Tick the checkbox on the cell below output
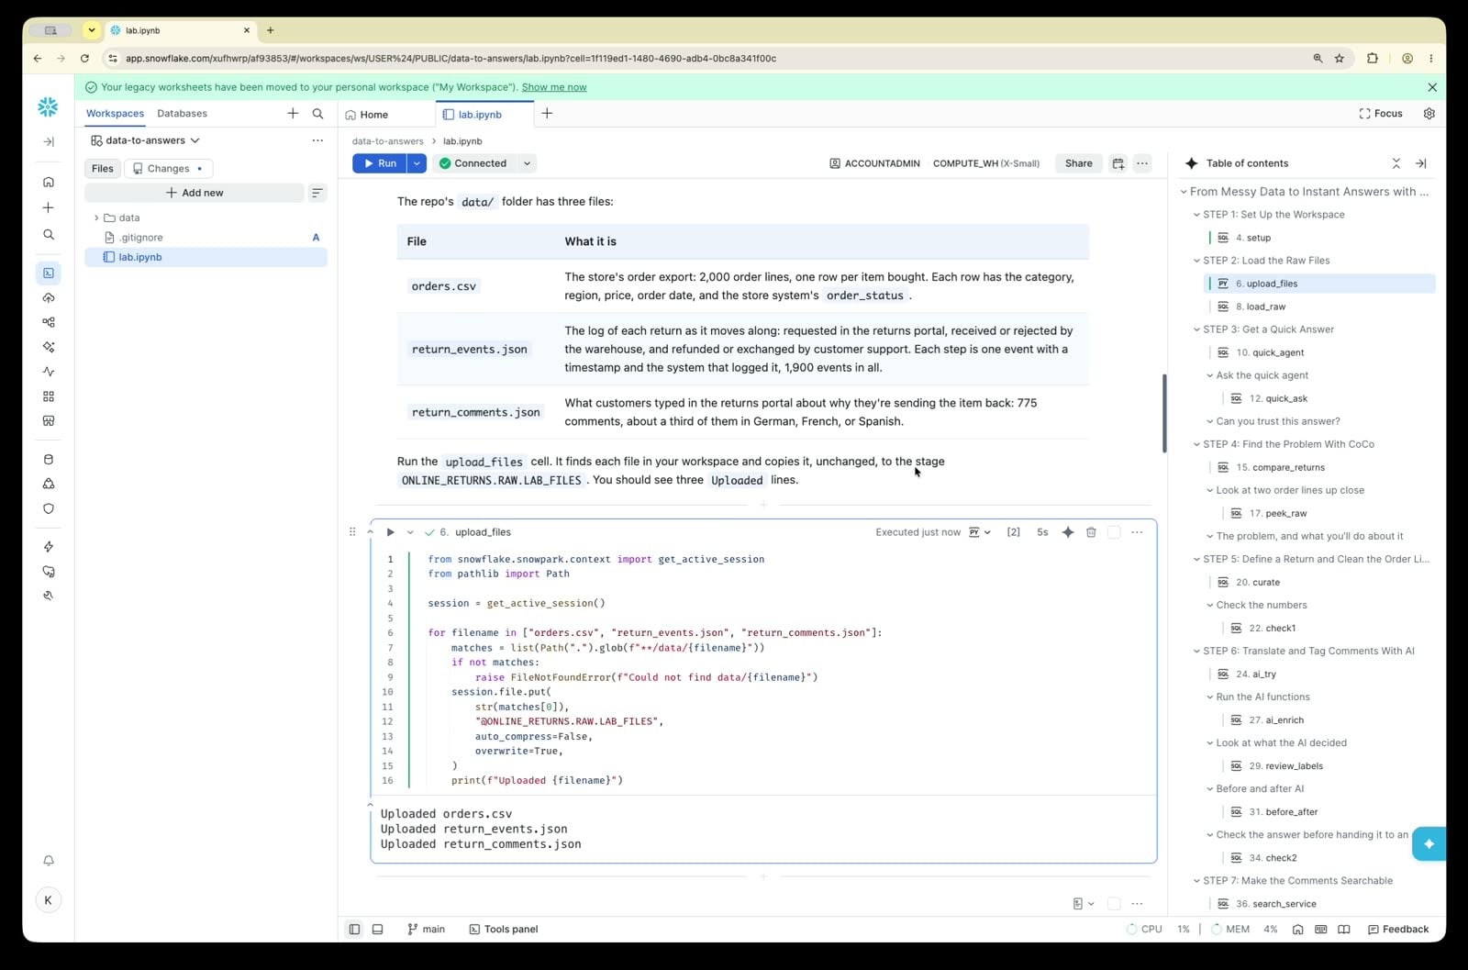This screenshot has height=970, width=1468. pyautogui.click(x=1114, y=904)
